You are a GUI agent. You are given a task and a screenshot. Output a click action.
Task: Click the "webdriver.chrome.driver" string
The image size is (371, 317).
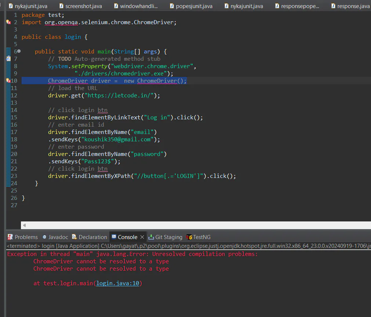pos(152,66)
